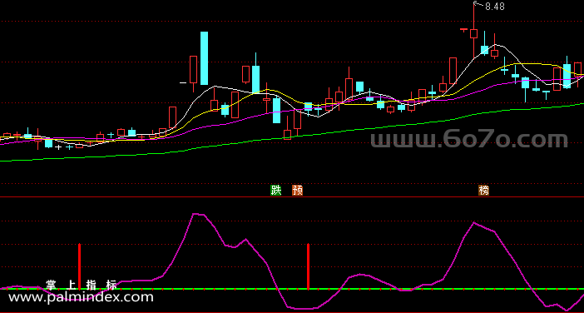584x313 pixels.
Task: Open the www.6o7o.com watermark link
Action: point(469,139)
